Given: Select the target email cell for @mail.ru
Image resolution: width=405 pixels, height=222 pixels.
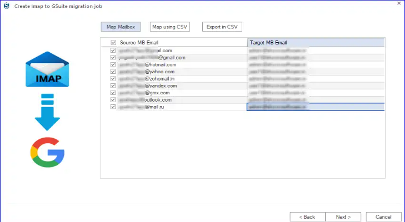Looking at the screenshot, I should [x=316, y=107].
